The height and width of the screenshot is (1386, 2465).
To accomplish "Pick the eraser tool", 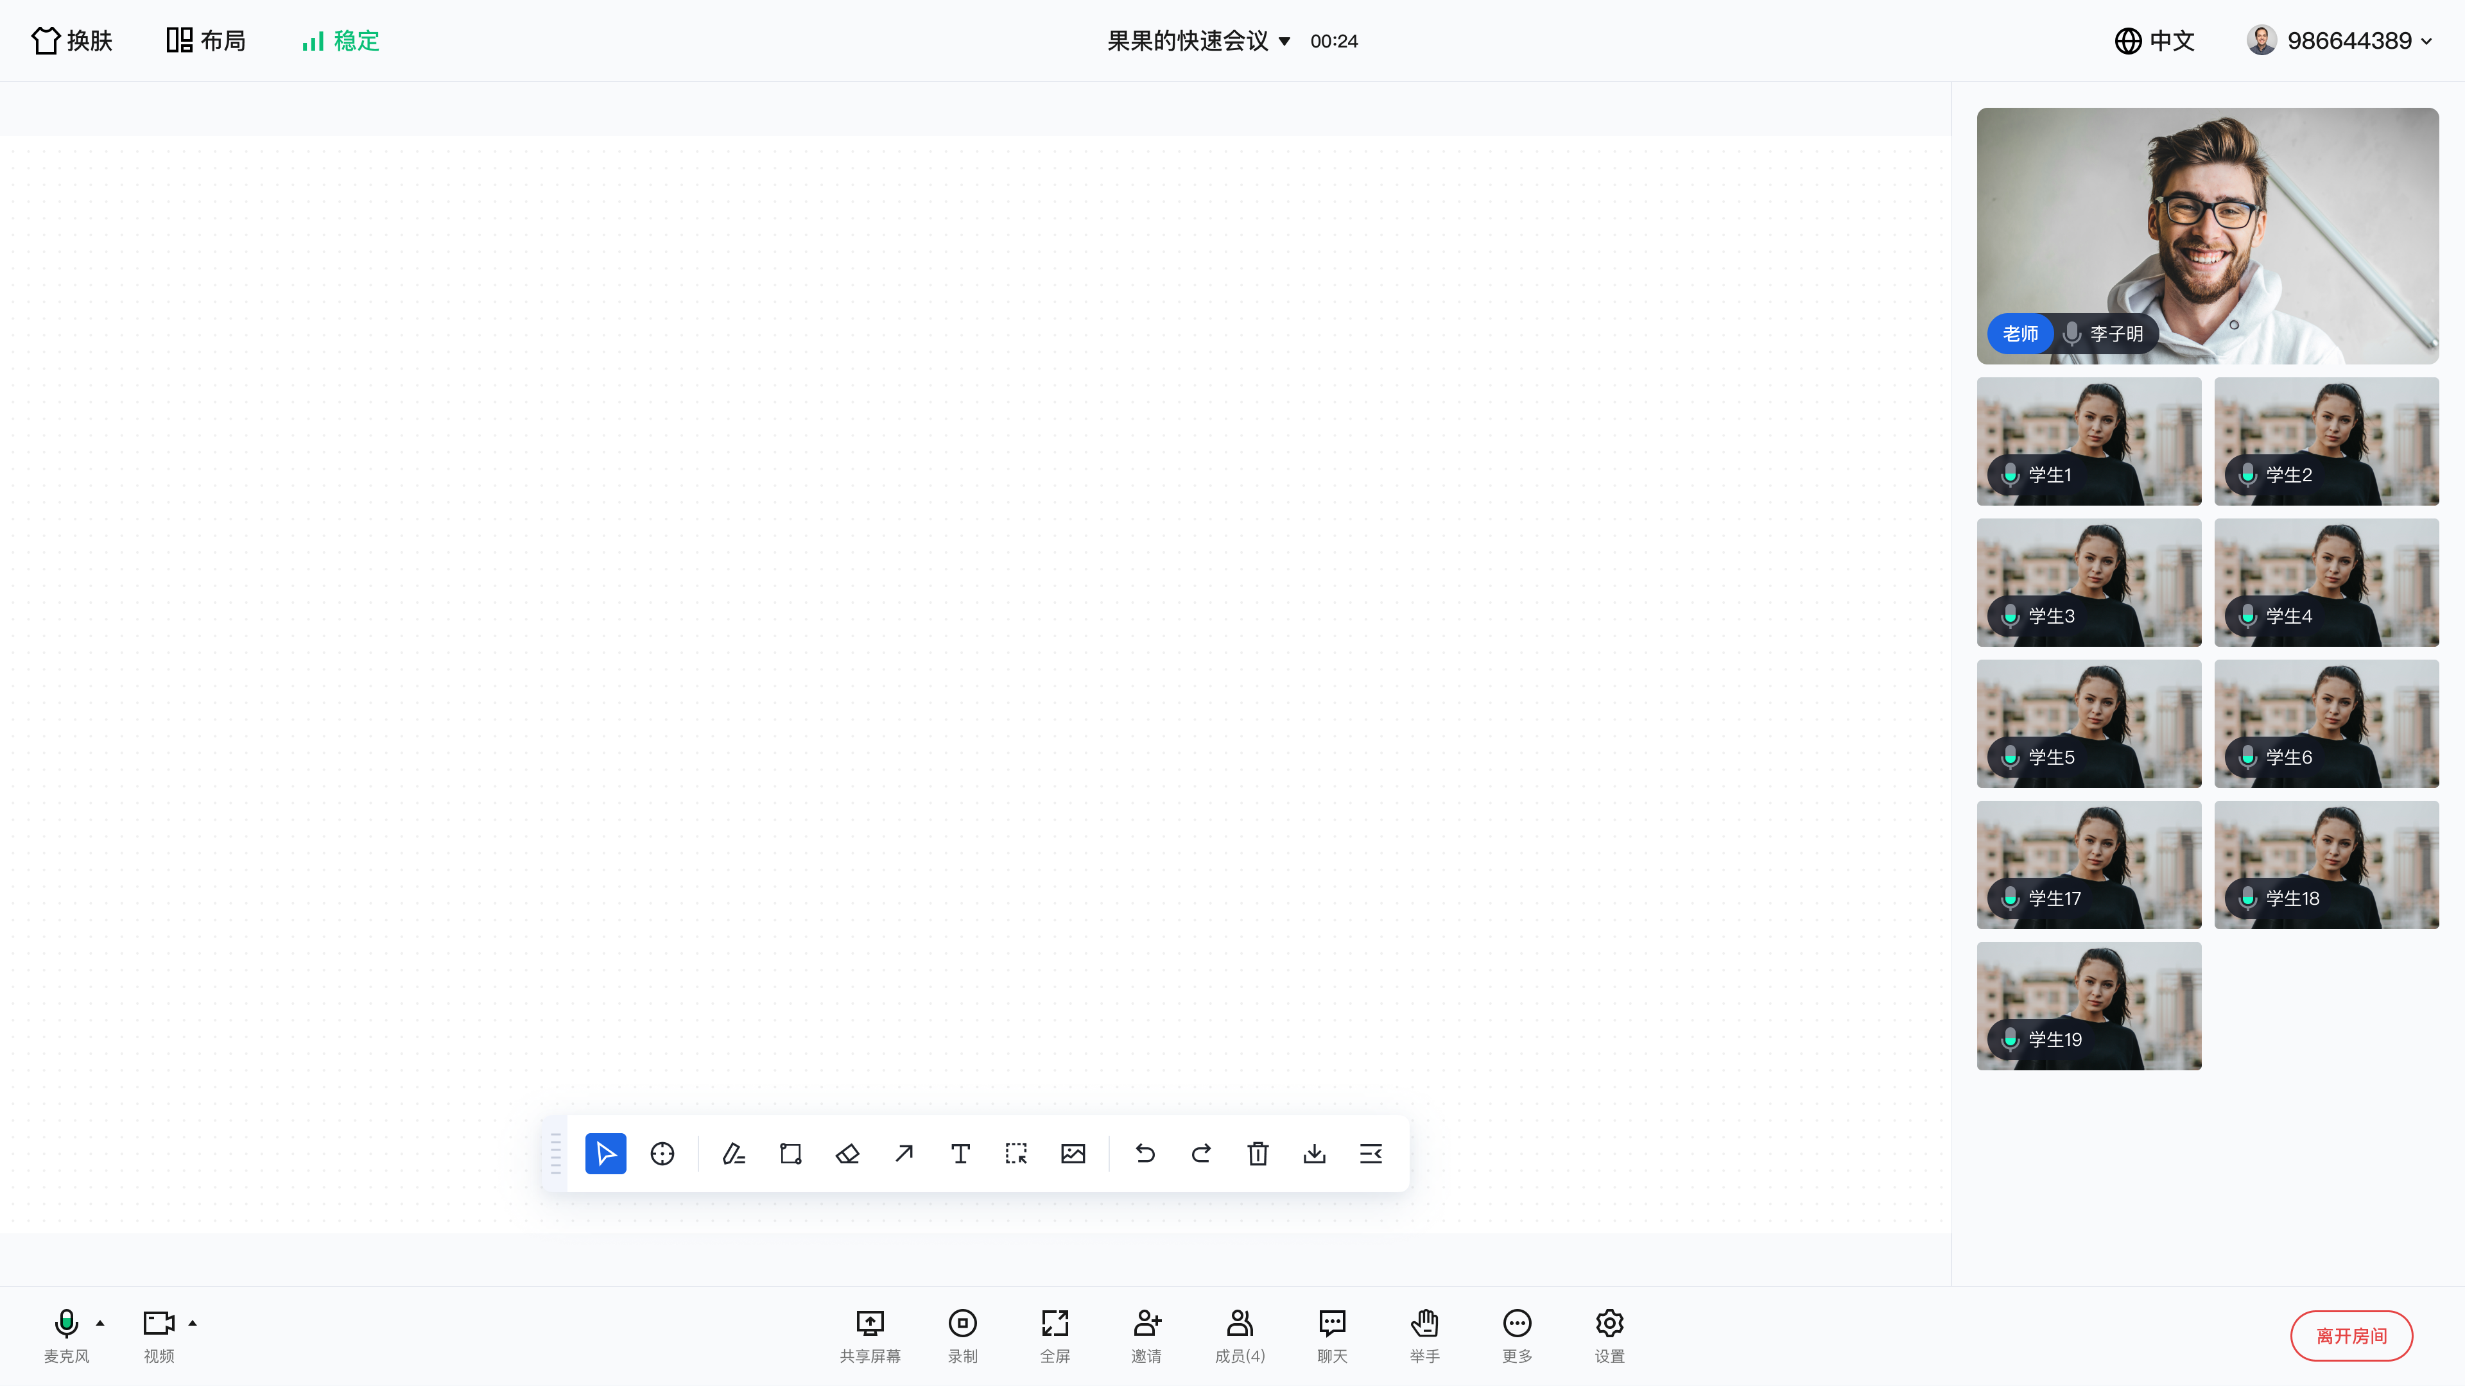I will point(847,1154).
